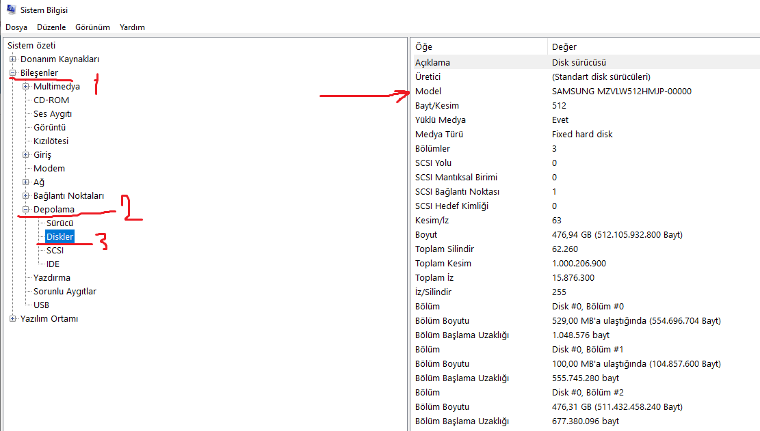
Task: Select the Diskler tree item
Action: click(60, 236)
